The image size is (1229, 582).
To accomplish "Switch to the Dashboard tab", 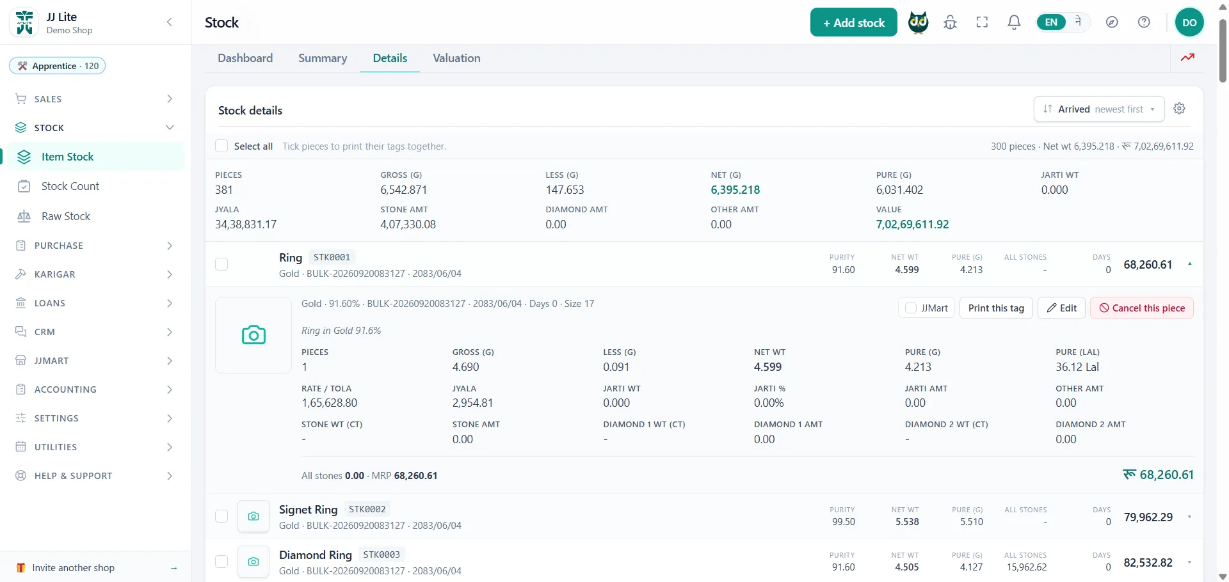I will pos(245,58).
